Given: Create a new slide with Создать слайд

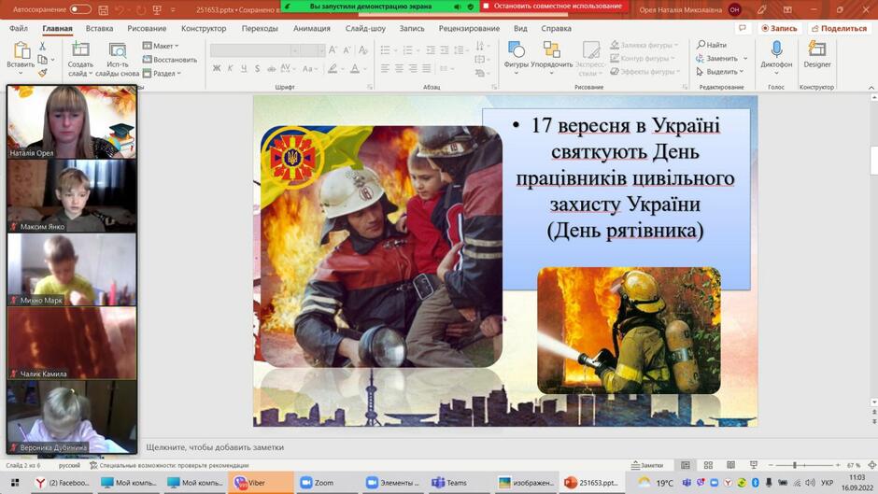Looking at the screenshot, I should [x=80, y=60].
